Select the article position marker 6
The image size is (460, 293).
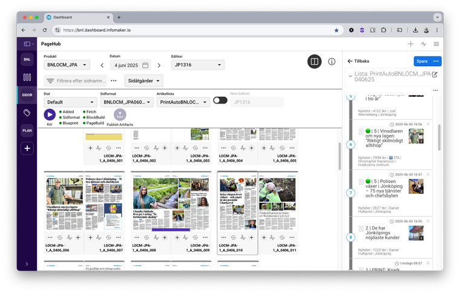pos(350,144)
